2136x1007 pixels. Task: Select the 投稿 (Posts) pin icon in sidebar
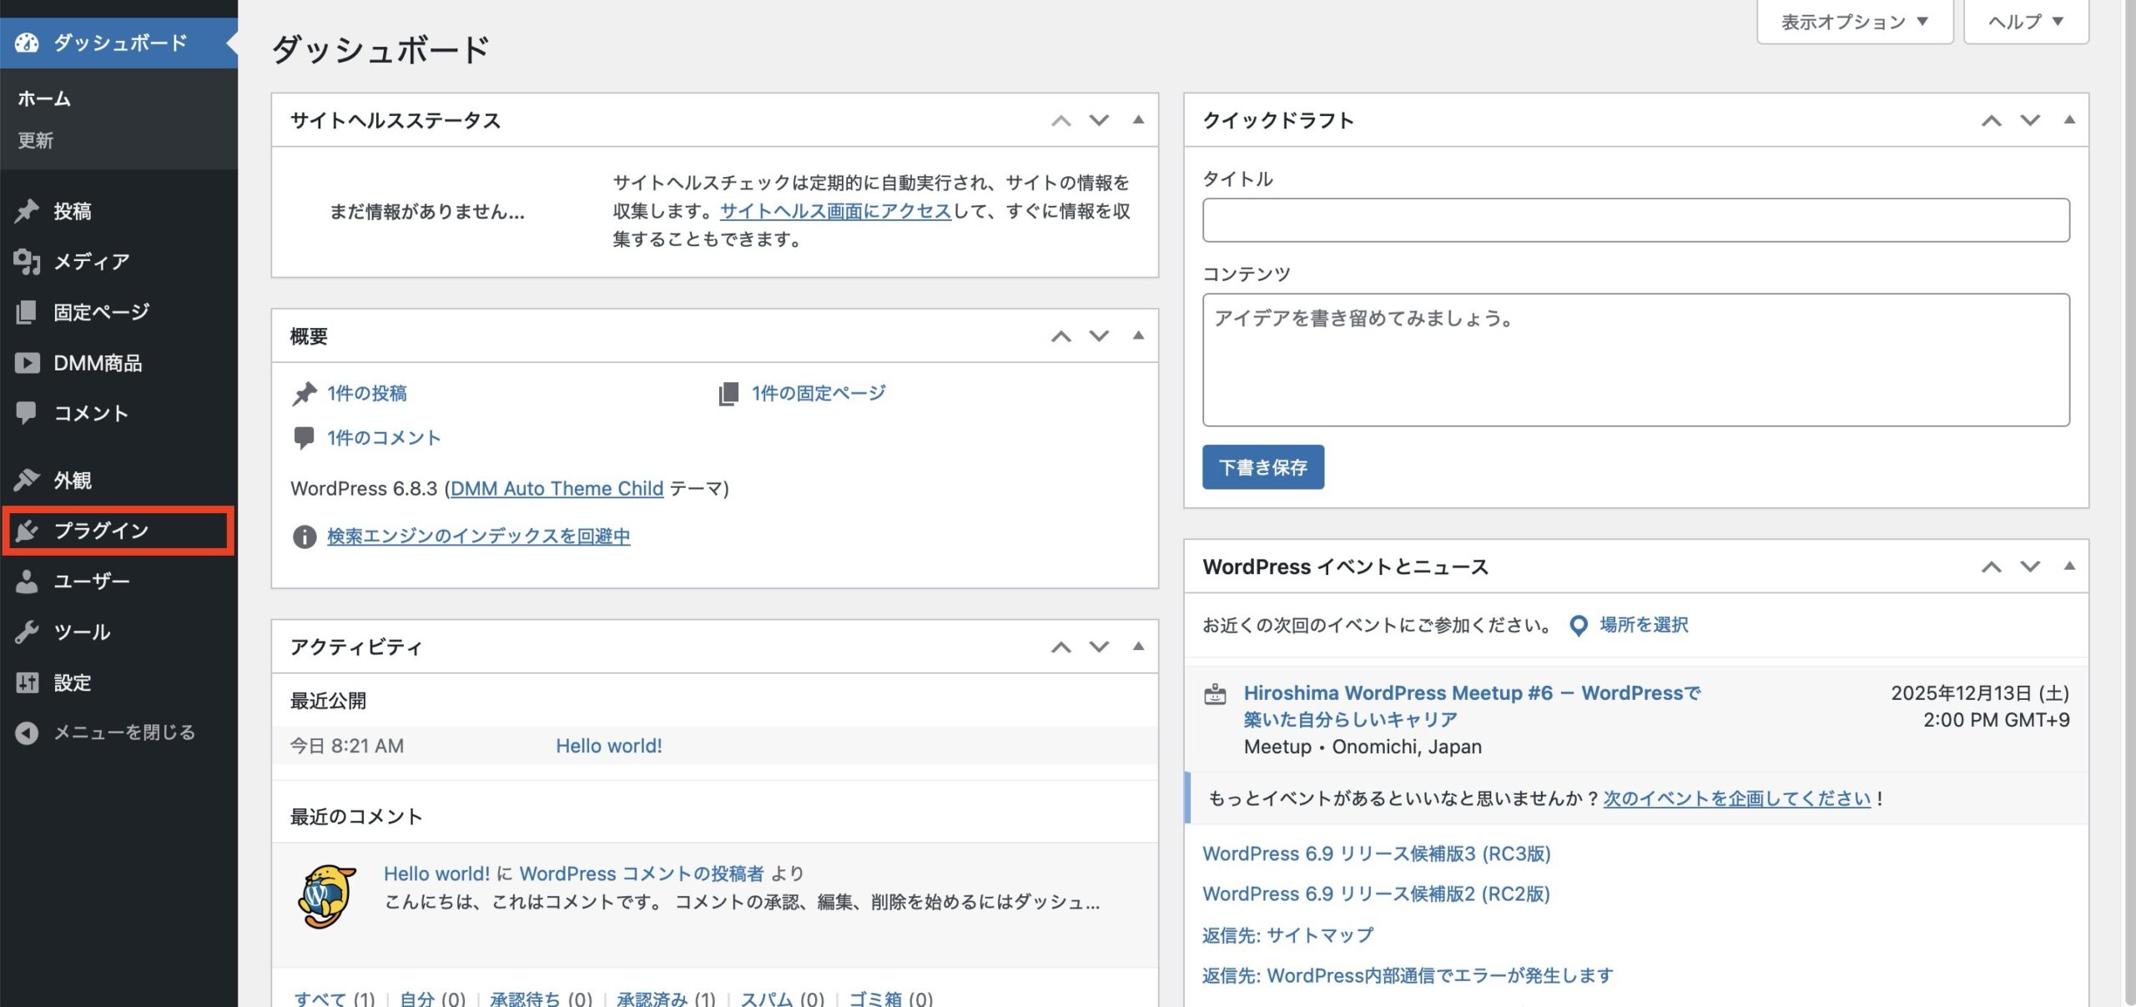click(28, 211)
